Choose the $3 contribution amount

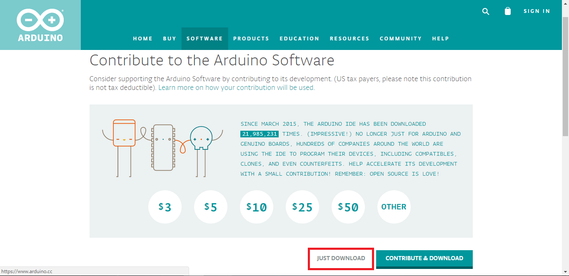(x=165, y=207)
